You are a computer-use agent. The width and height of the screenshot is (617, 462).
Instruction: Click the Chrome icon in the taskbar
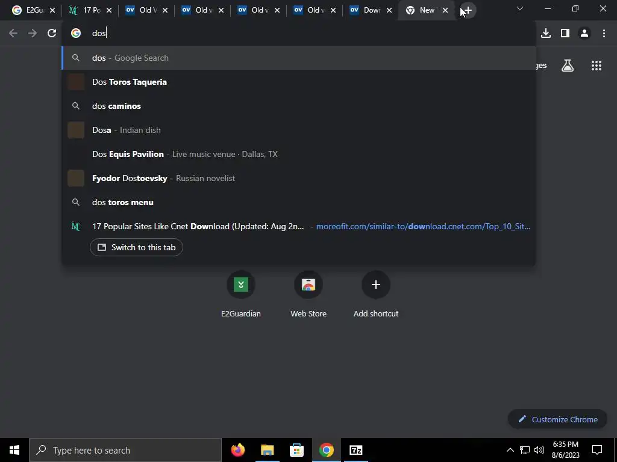tap(326, 450)
